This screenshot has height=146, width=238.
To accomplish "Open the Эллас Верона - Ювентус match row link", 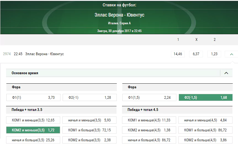I will pyautogui.click(x=44, y=54).
